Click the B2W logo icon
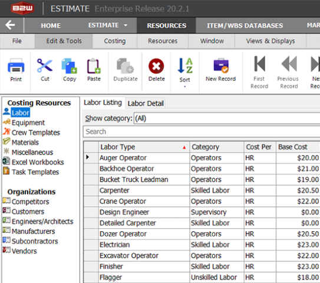Viewport: 320px width, 283px height. (x=22, y=8)
